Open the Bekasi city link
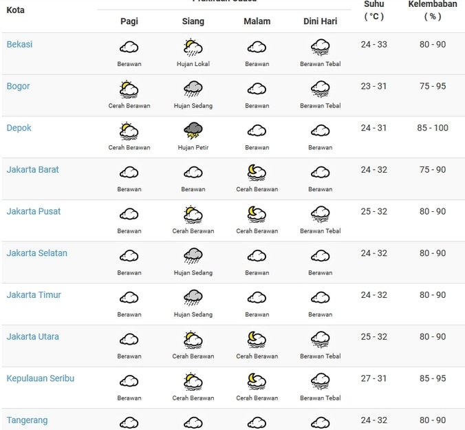 (19, 45)
